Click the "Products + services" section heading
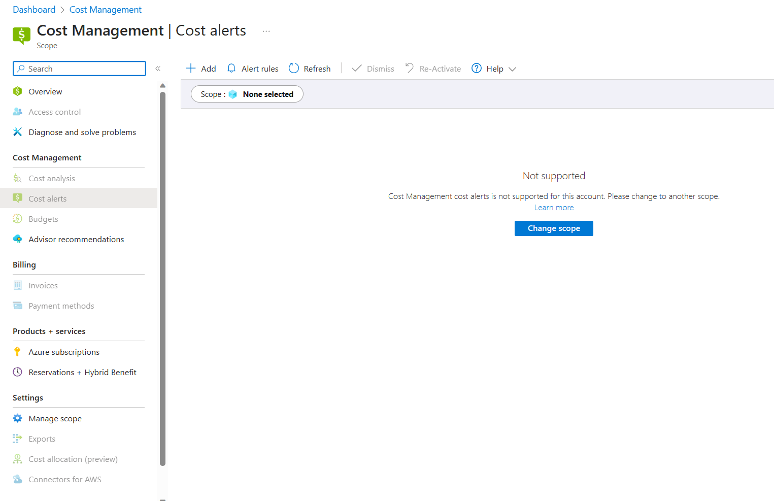The height and width of the screenshot is (501, 774). pyautogui.click(x=49, y=331)
